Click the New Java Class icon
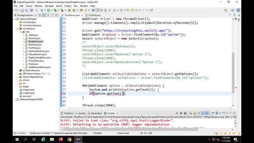Image resolution: width=254 pixels, height=143 pixels. (74, 10)
